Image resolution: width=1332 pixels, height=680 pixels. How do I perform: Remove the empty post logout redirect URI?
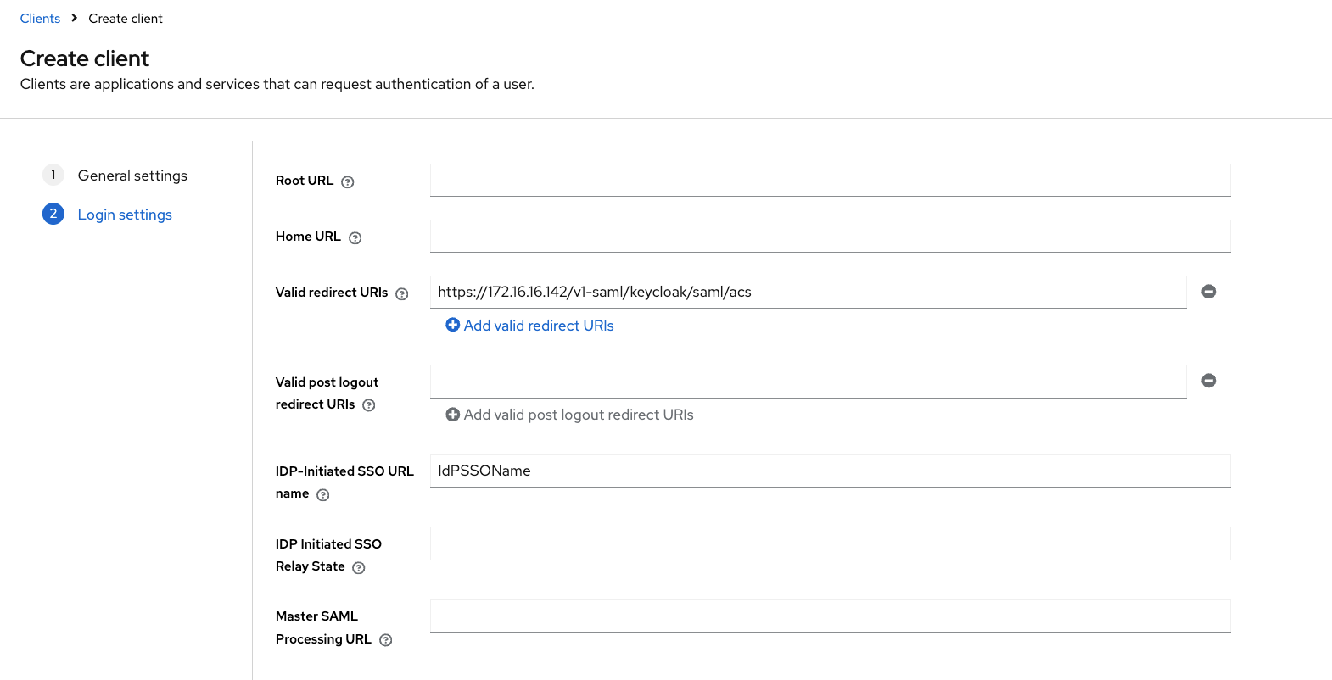(1208, 381)
